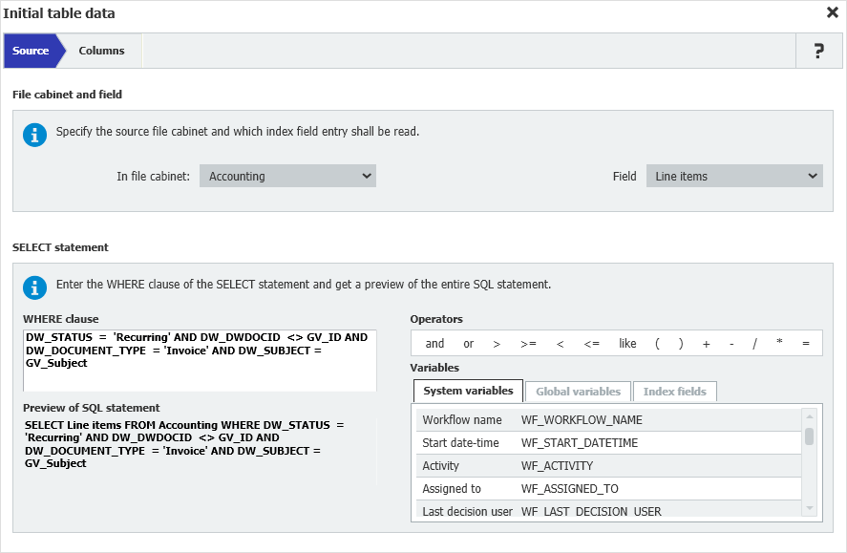
Task: Select the System variables tab
Action: 468,391
